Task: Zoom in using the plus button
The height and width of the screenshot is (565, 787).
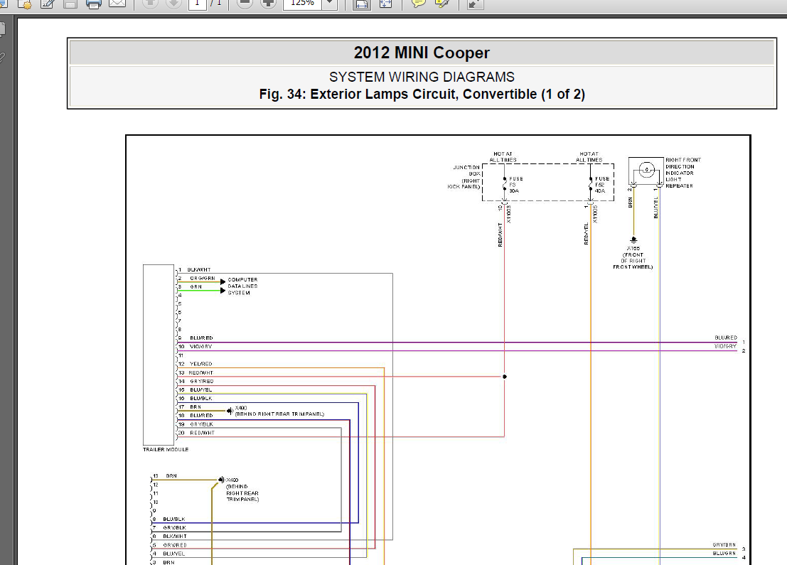Action: pos(269,3)
